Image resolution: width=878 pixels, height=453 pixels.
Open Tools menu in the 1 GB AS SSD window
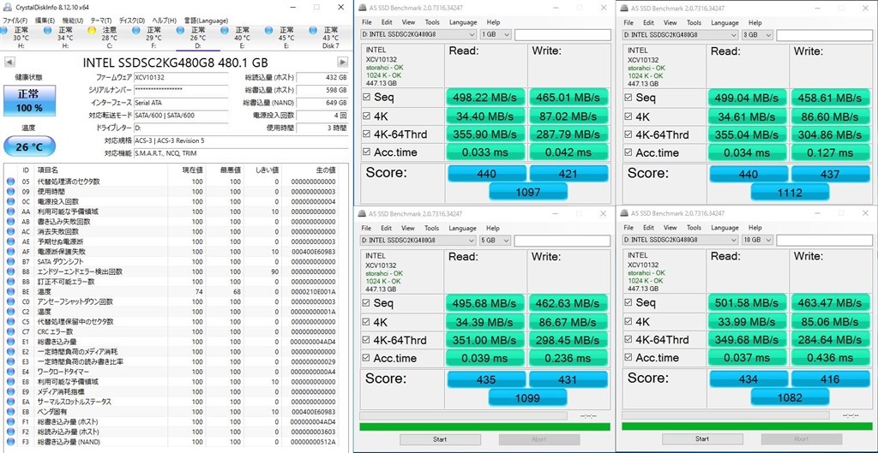(x=432, y=22)
